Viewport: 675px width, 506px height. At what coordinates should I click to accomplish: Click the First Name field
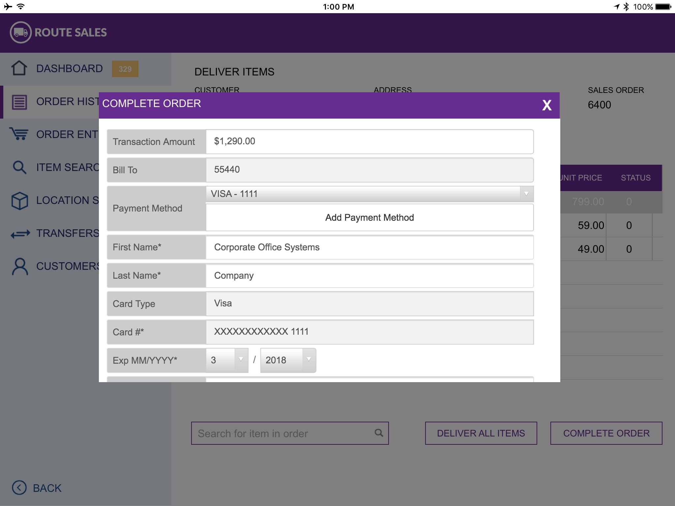click(x=369, y=247)
